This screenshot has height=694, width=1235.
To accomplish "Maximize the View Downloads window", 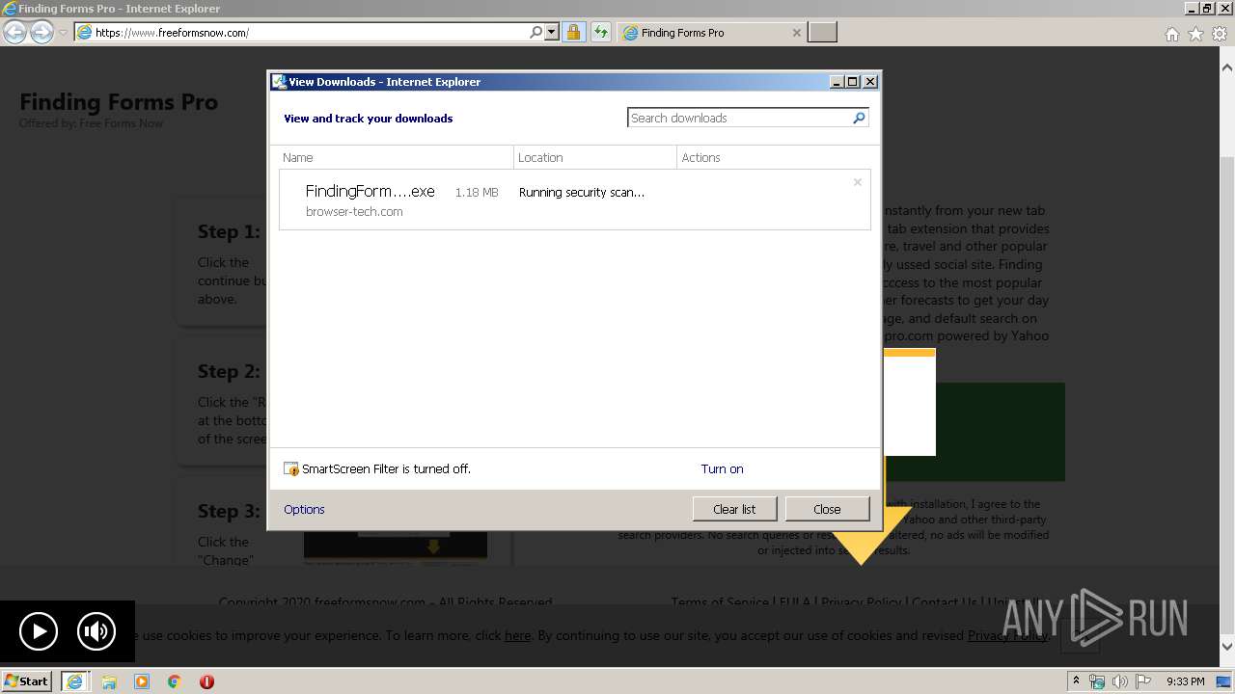I will [x=853, y=82].
